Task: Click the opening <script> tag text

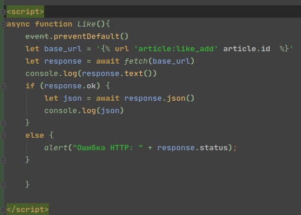Action: pyautogui.click(x=25, y=12)
